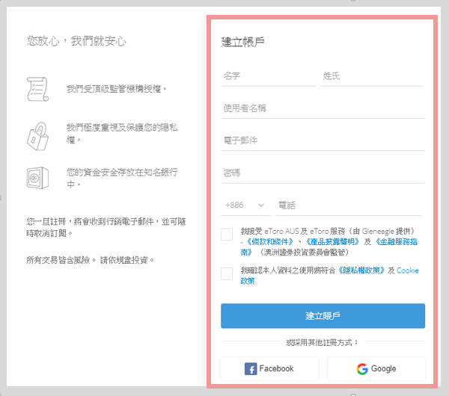Click the 建立帳戶 form heading
Screen dimensions: 449x396
click(x=242, y=42)
